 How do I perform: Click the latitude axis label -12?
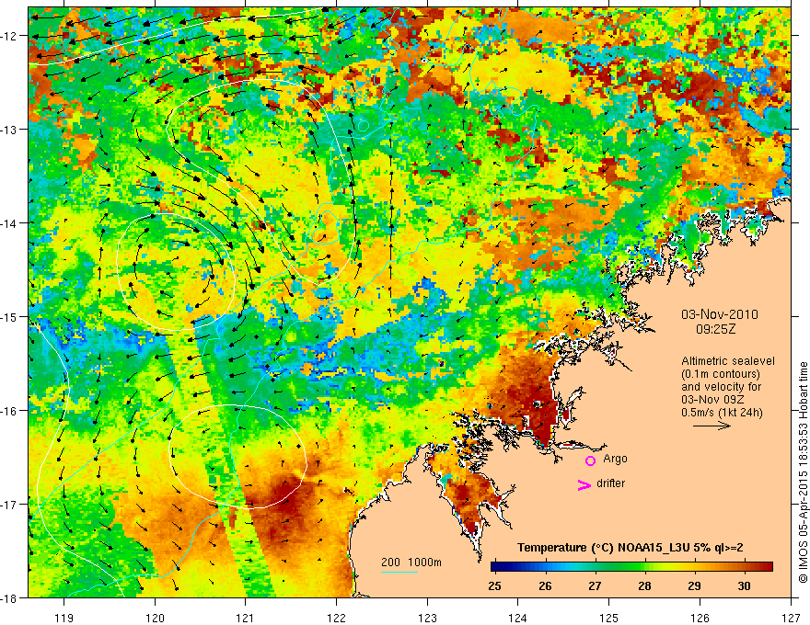pyautogui.click(x=9, y=36)
